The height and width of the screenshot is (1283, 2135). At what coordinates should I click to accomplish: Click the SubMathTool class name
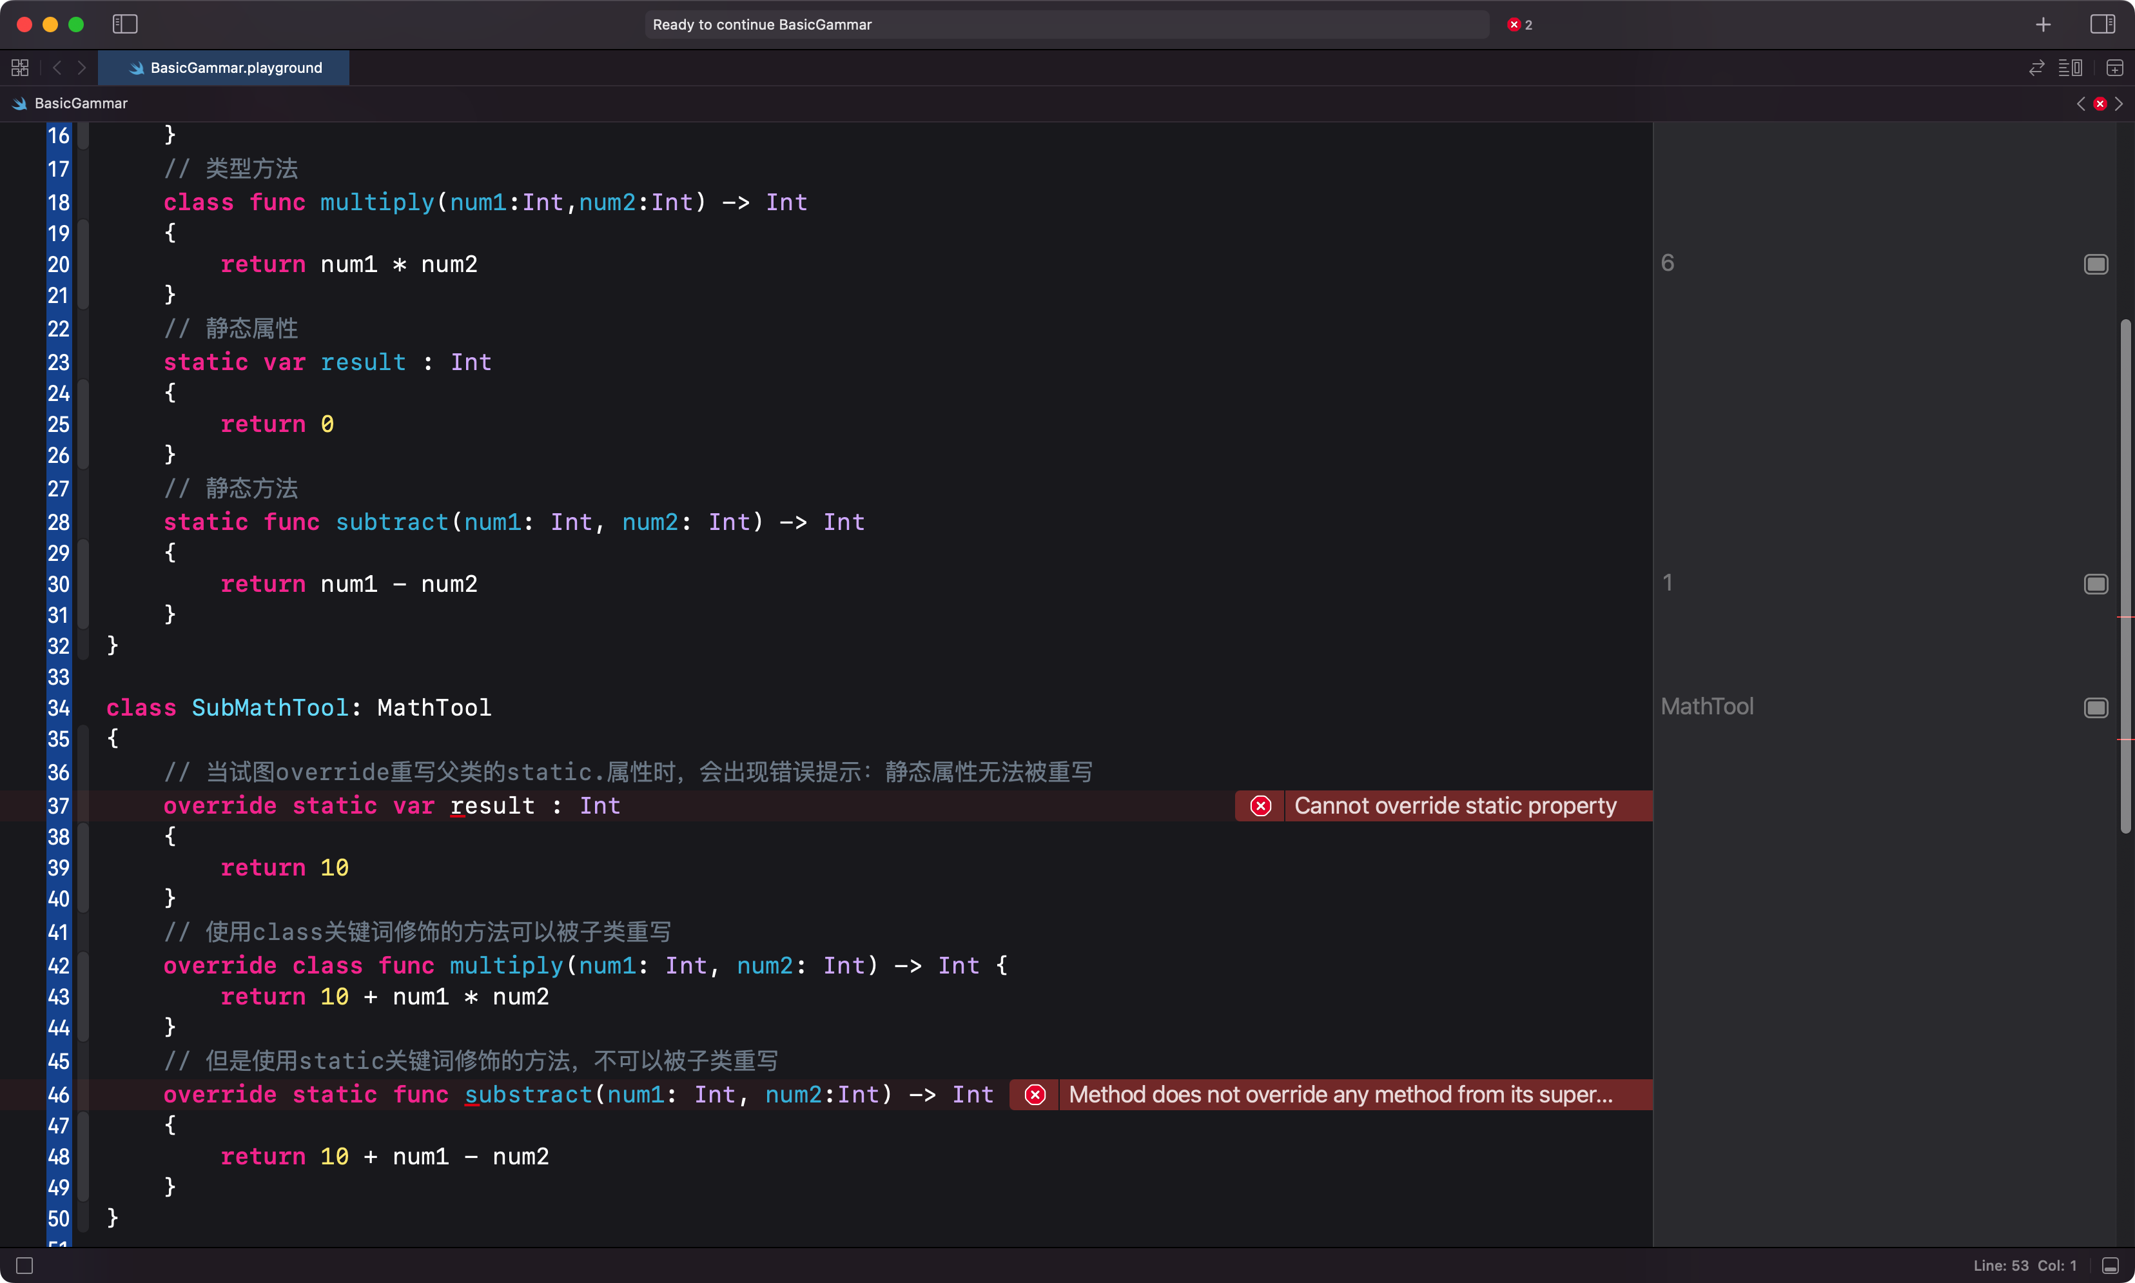pos(269,708)
